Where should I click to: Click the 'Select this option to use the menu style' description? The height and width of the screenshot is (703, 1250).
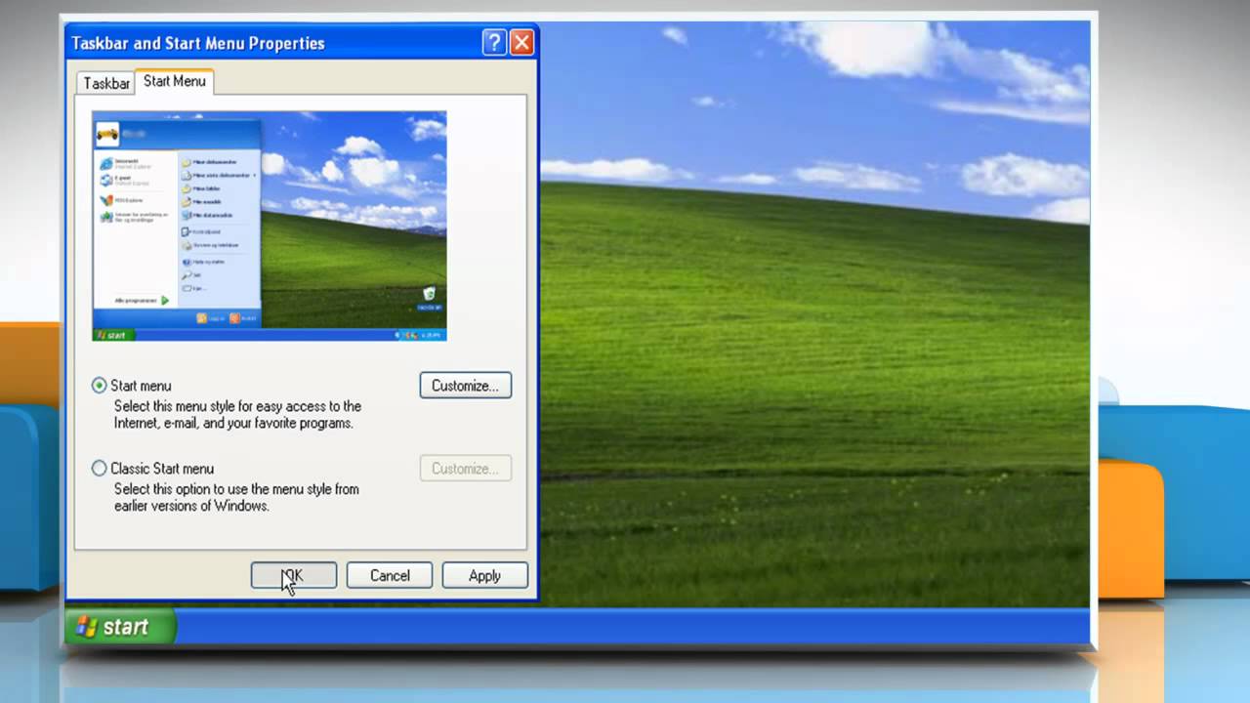(x=236, y=498)
